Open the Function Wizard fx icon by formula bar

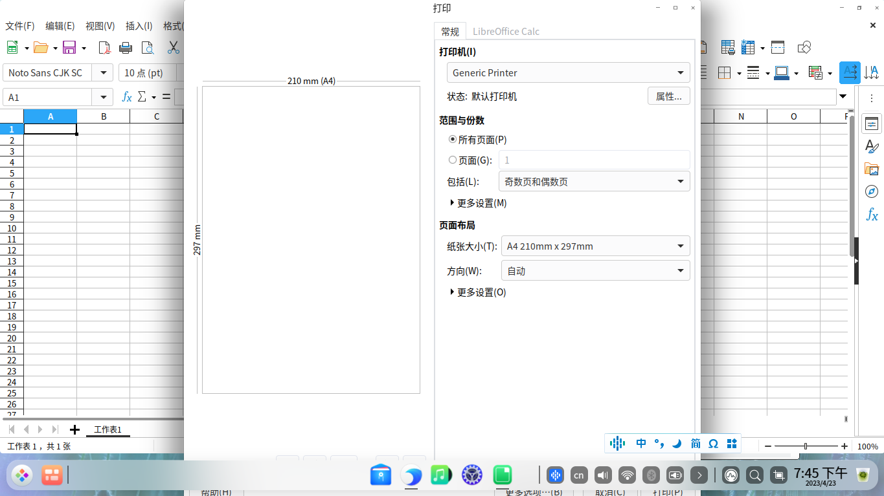tap(127, 97)
